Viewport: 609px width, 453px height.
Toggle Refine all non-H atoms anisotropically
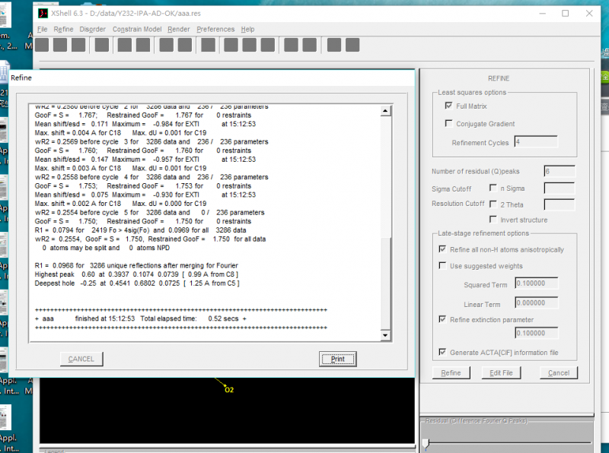point(442,249)
